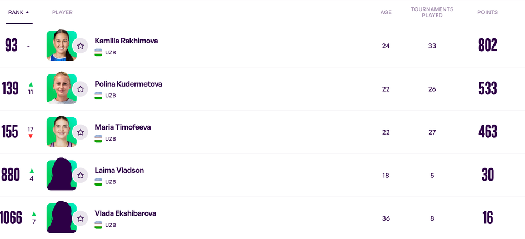Open Kamilla Rakhimova's player profile

click(x=127, y=41)
